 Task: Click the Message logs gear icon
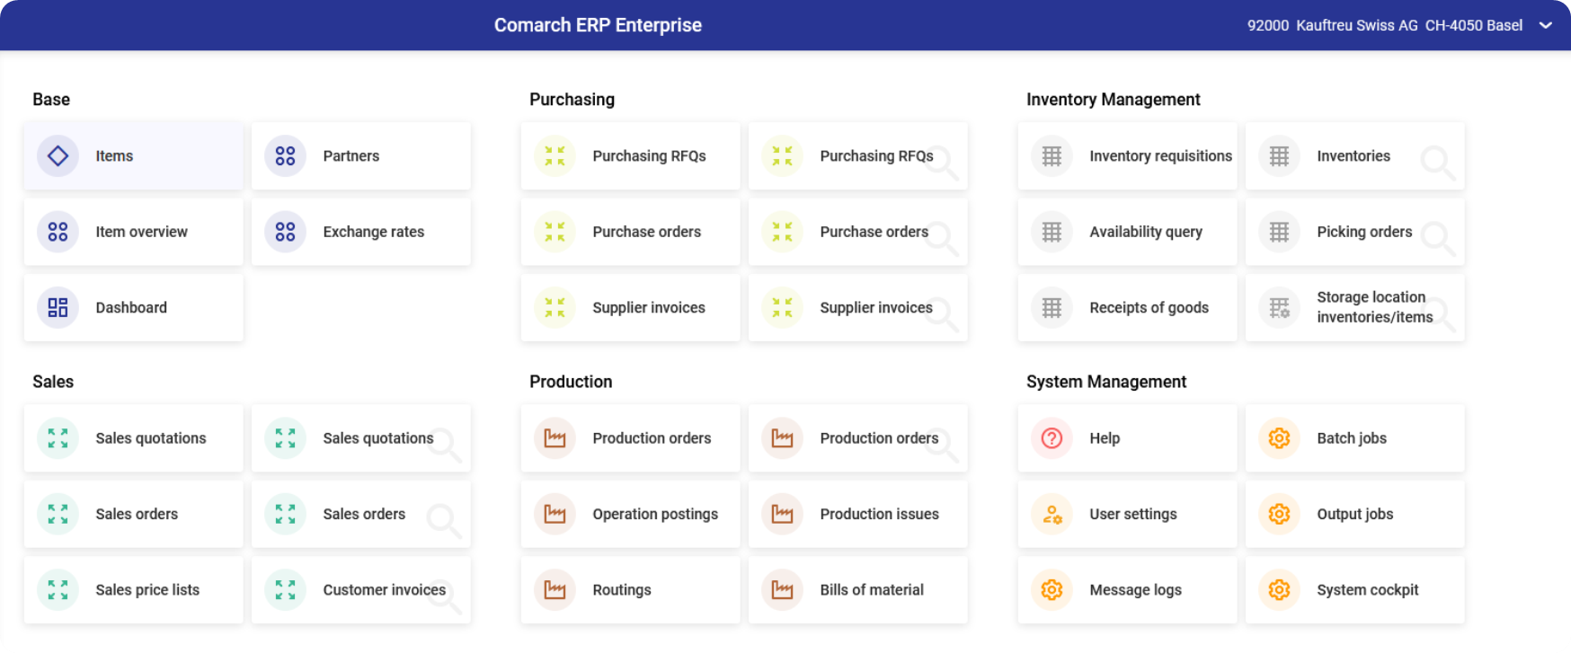tap(1052, 590)
